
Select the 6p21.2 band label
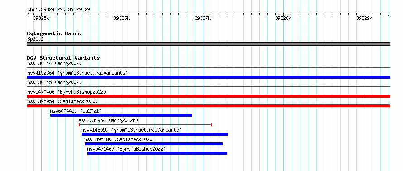tap(35, 39)
